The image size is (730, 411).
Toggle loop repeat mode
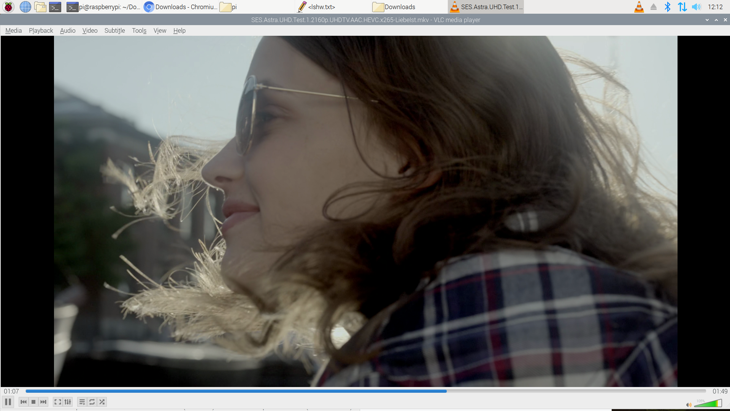[92, 402]
